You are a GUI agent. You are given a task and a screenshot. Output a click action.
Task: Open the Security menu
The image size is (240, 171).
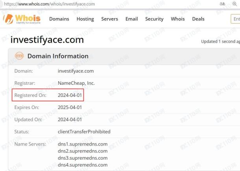click(154, 19)
